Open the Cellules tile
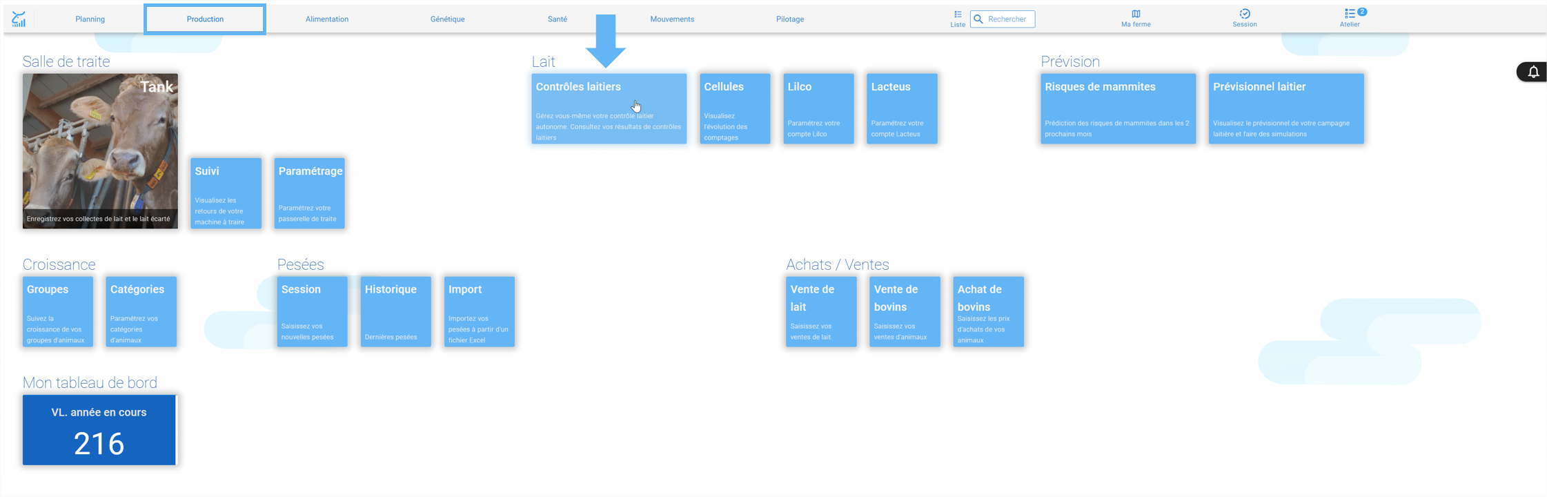This screenshot has height=497, width=1547. coord(735,109)
